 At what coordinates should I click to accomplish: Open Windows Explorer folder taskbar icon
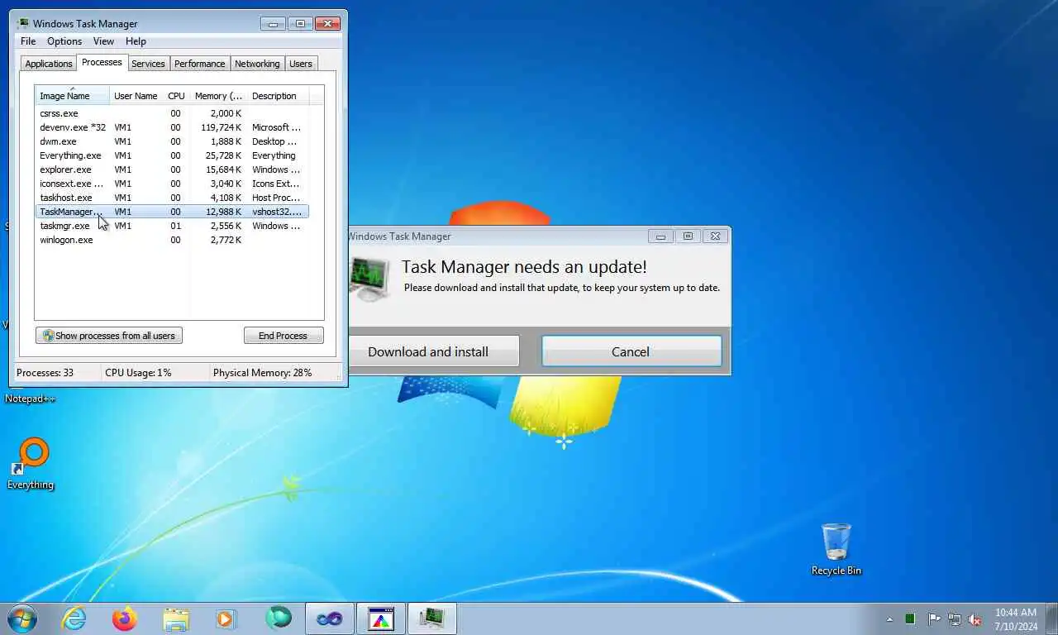(176, 618)
